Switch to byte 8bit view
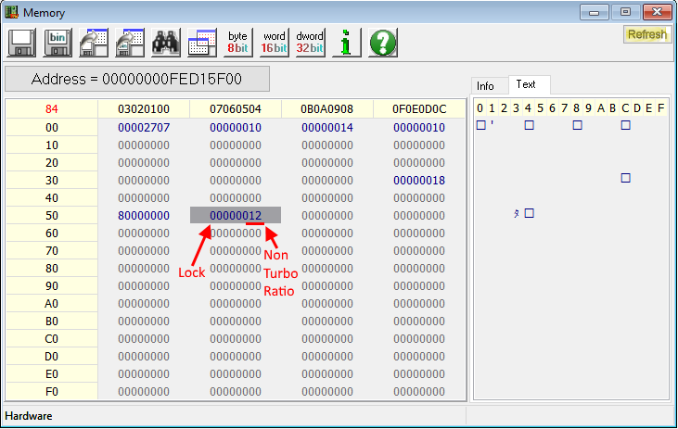 [x=237, y=43]
